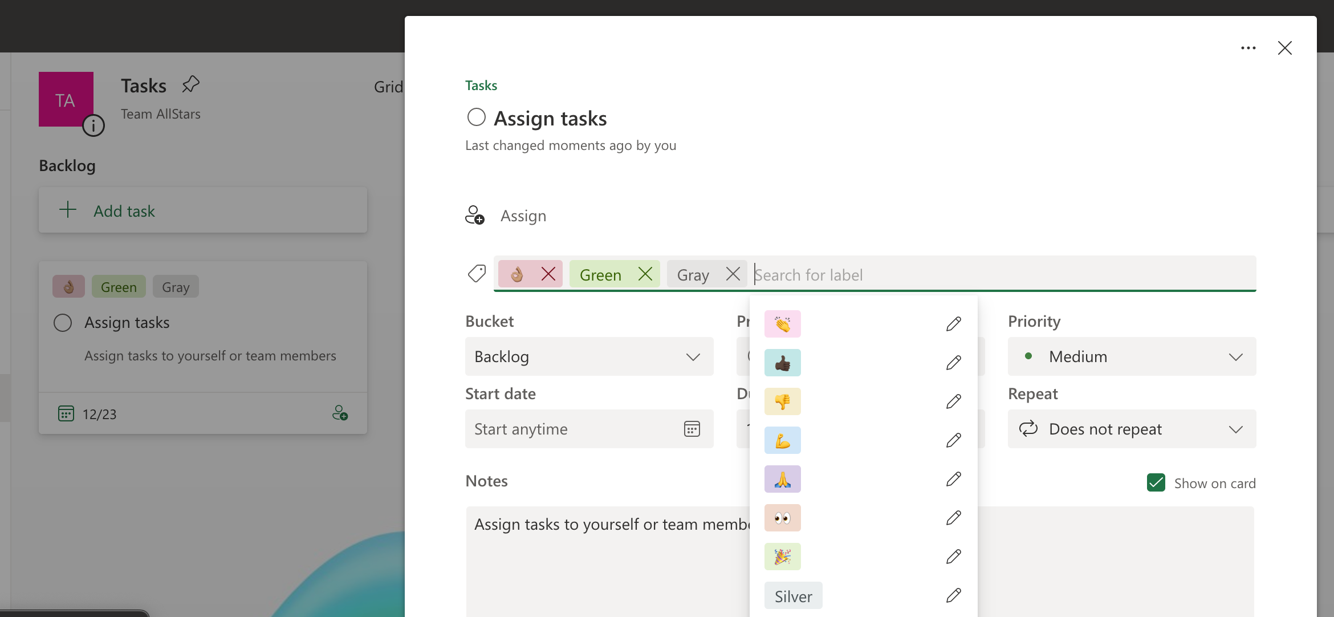This screenshot has height=617, width=1334.
Task: Remove the Green label with its X
Action: [645, 274]
